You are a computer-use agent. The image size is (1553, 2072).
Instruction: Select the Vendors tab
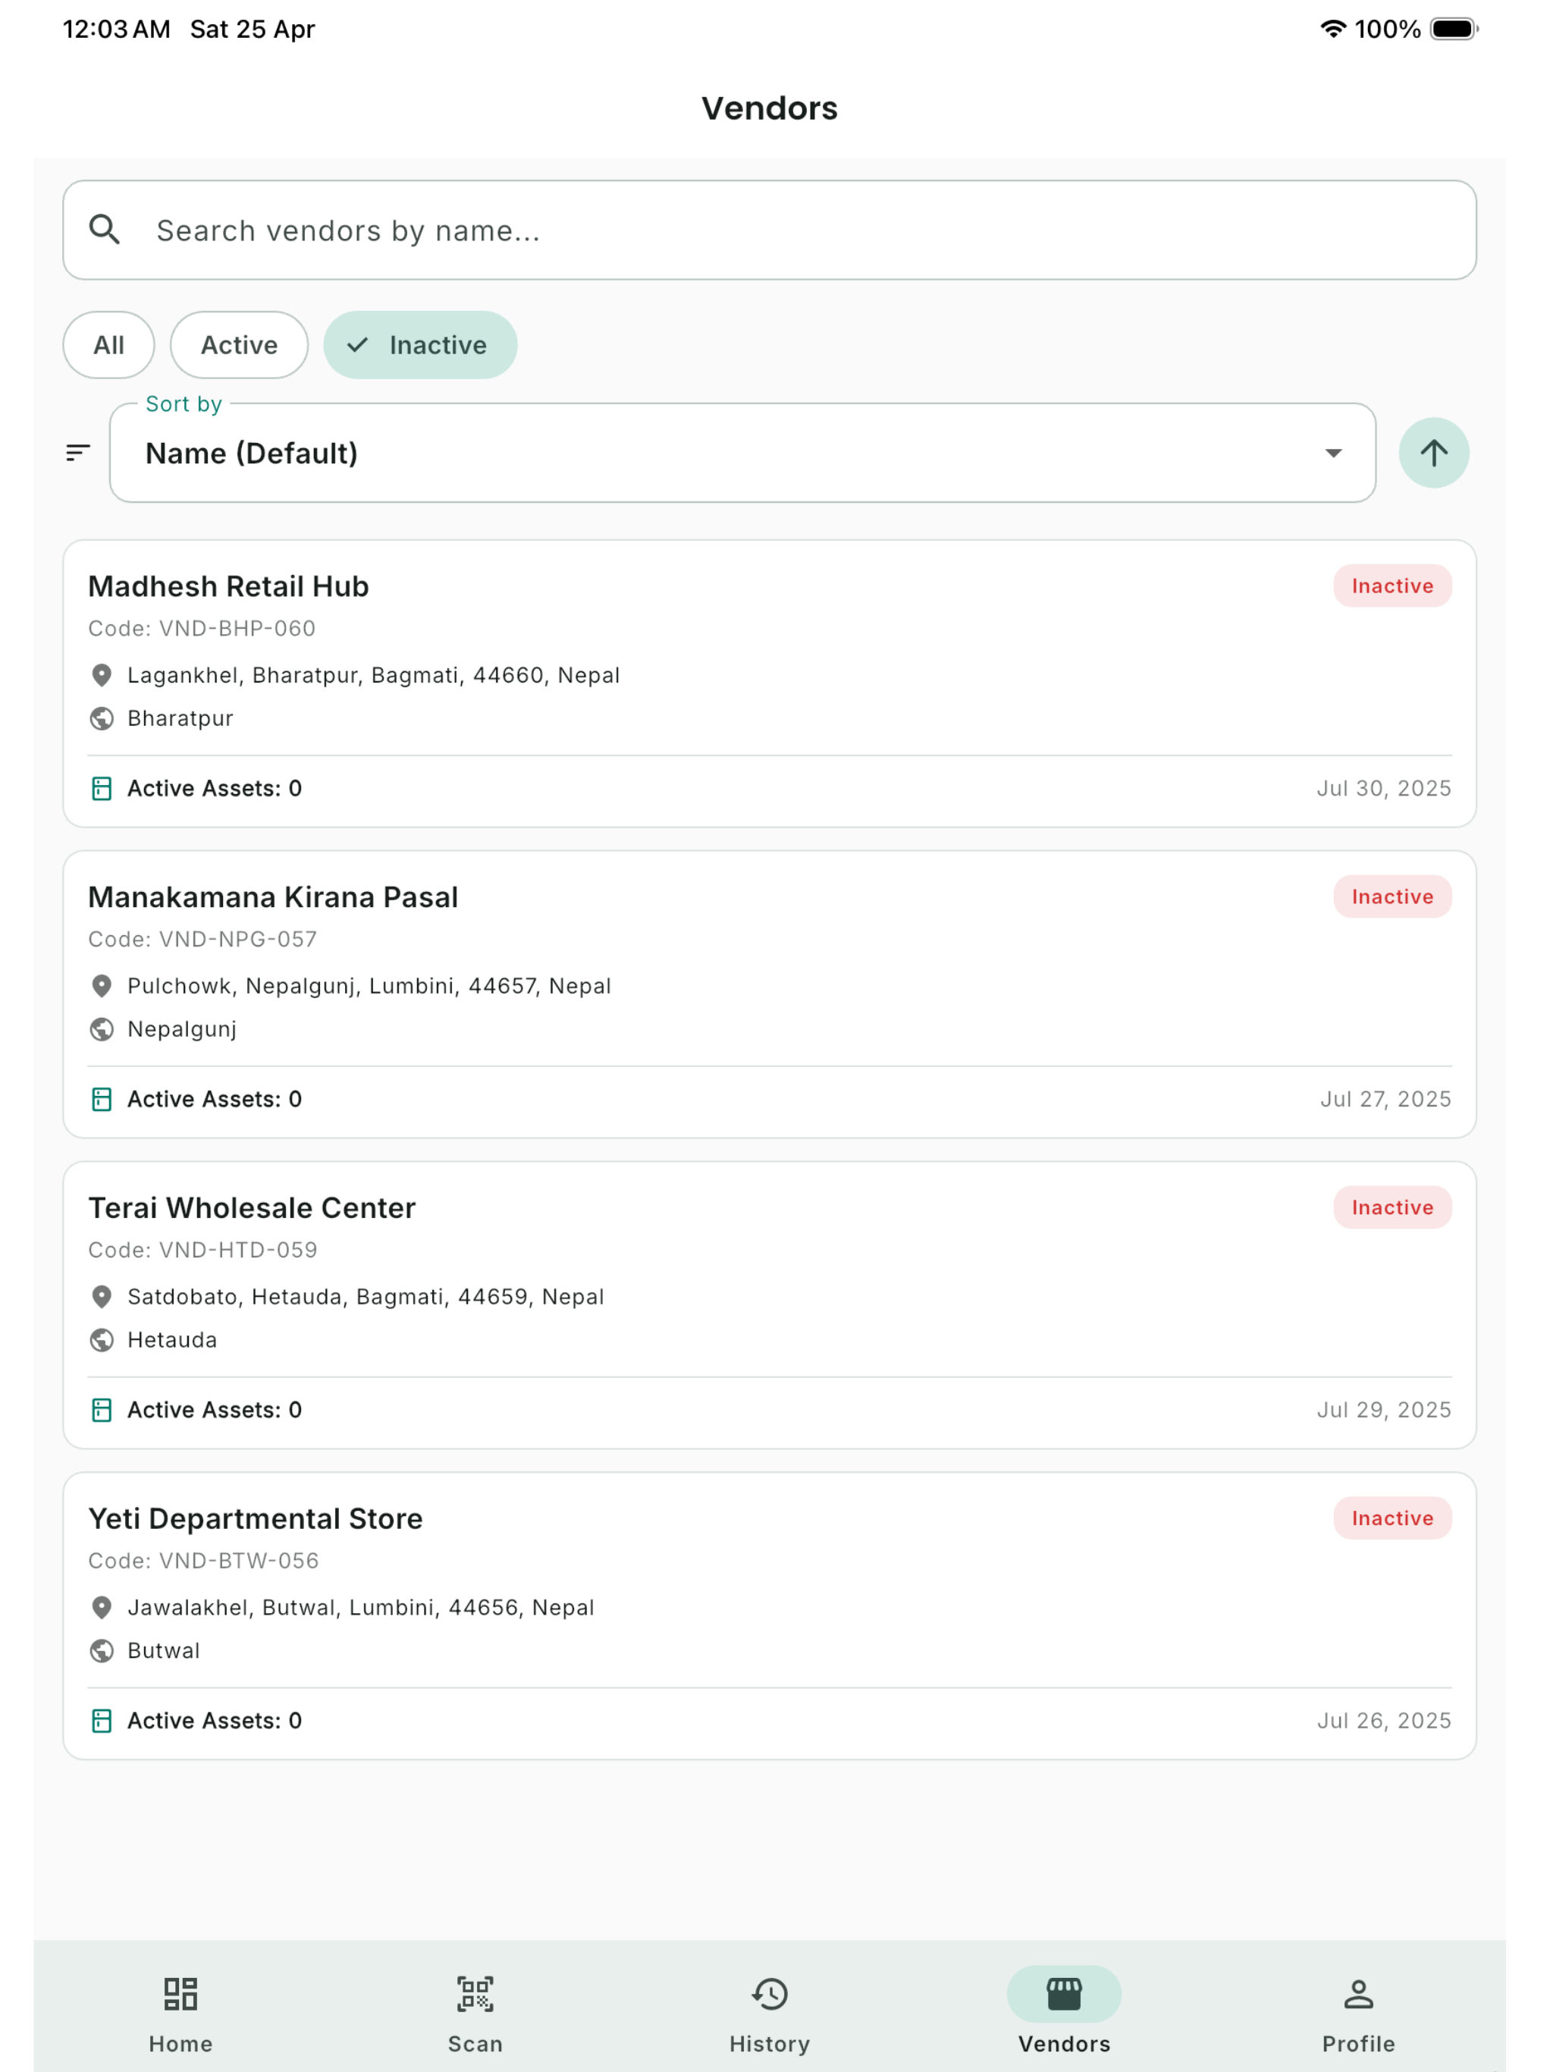click(1063, 2010)
